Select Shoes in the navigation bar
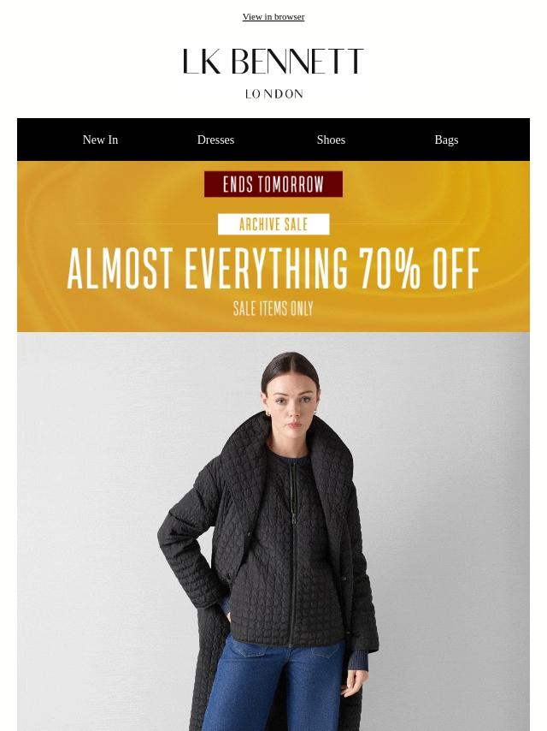 click(x=331, y=140)
